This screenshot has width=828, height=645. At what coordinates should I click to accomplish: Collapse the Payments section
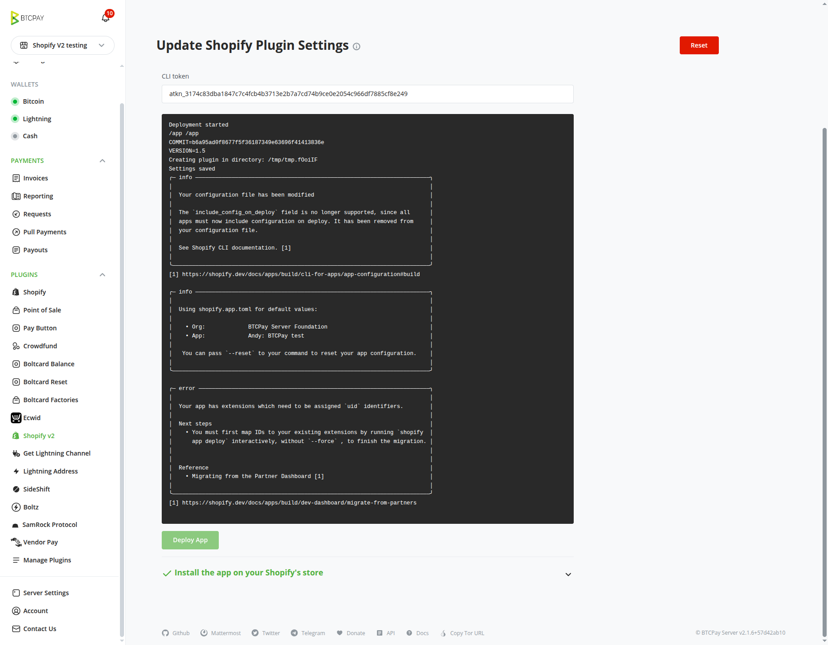(x=102, y=160)
